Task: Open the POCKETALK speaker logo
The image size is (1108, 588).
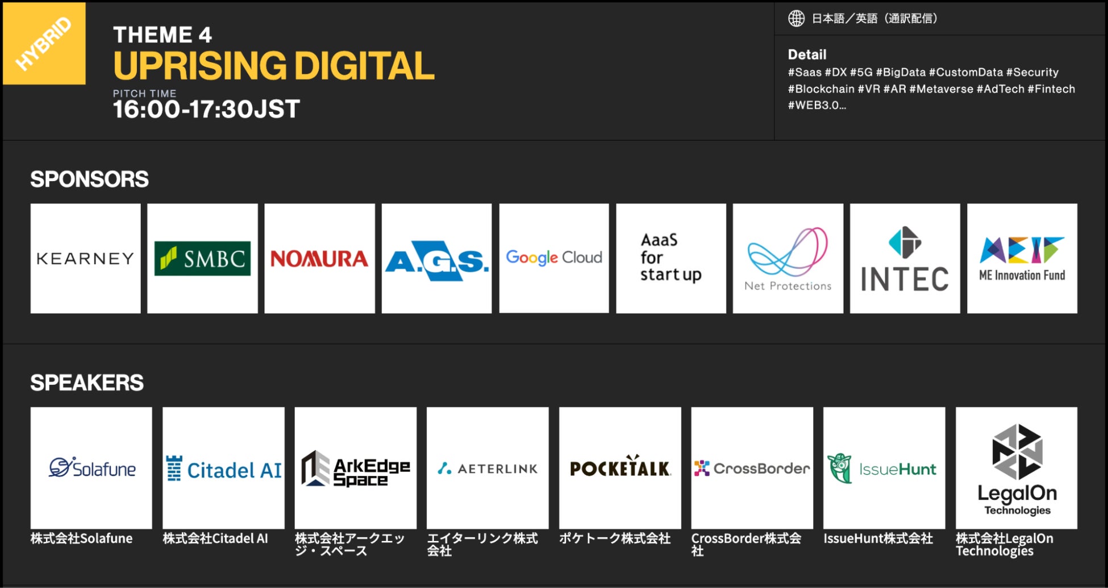Action: pos(620,468)
